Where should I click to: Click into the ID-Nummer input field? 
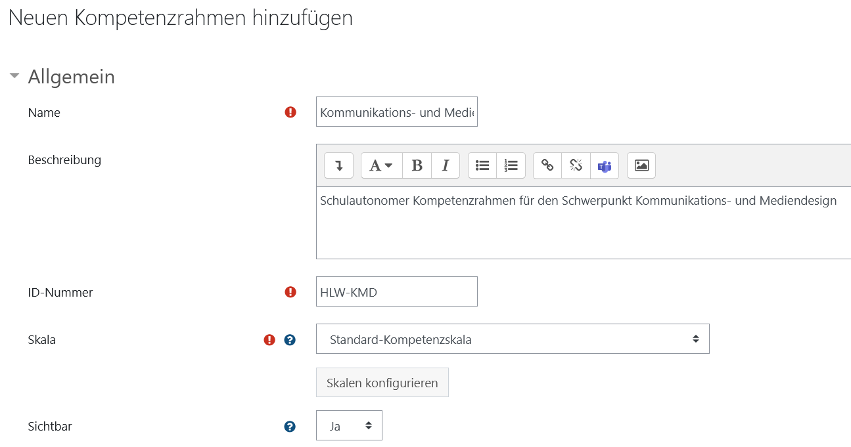[396, 291]
